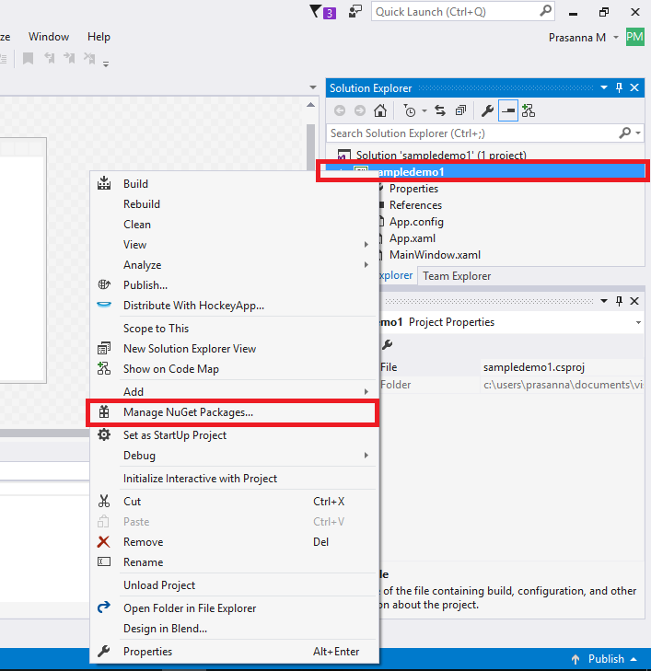Screen dimensions: 651x671
Task: Expand the Analyze submenu
Action: (234, 265)
